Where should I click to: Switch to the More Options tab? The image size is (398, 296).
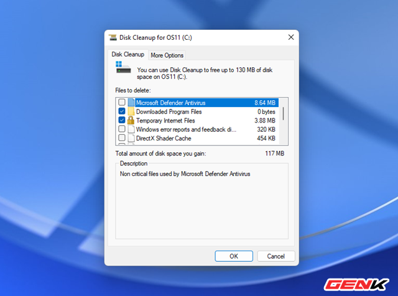(x=167, y=55)
